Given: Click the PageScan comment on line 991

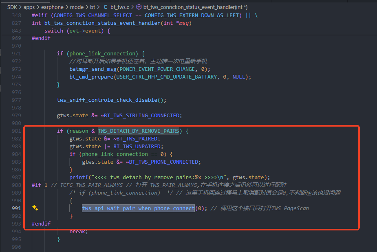Looking at the screenshot, I should click(x=260, y=208).
